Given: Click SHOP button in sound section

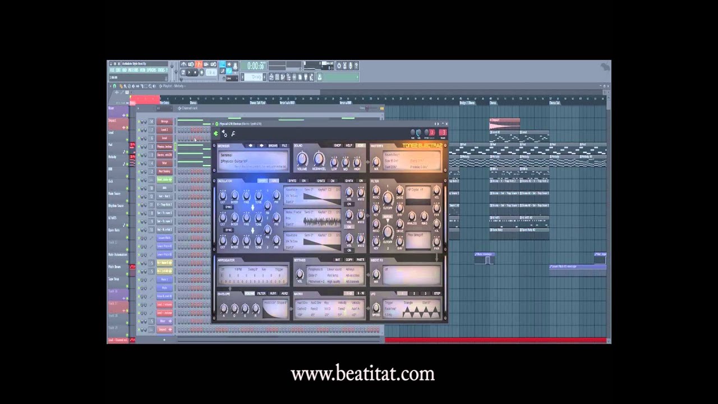Looking at the screenshot, I should pos(337,145).
